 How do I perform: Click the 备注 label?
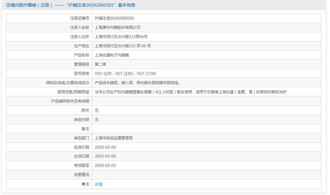click(x=85, y=129)
